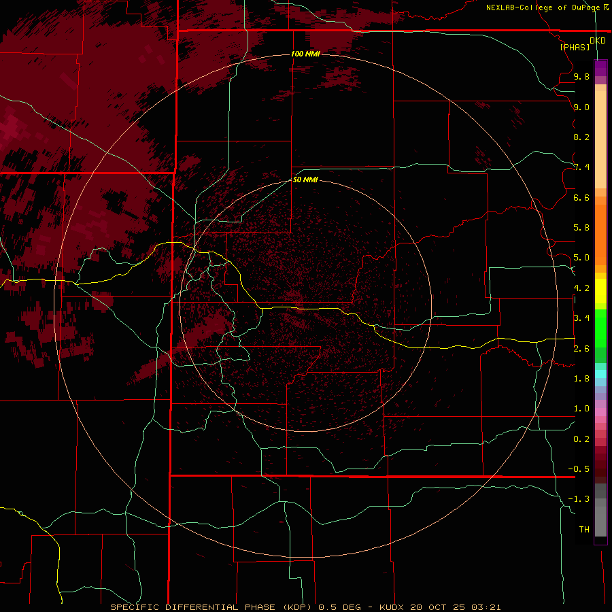This screenshot has height=612, width=612.
Task: Click the DKD label above the color scale
Action: [598, 41]
